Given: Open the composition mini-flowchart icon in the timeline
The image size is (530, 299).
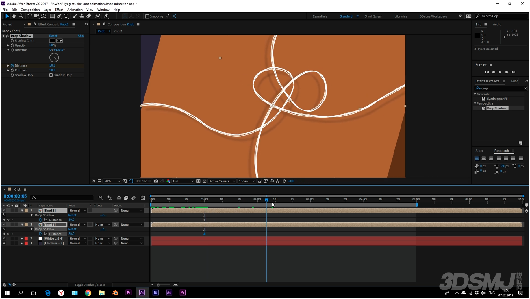Looking at the screenshot, I should click(100, 198).
